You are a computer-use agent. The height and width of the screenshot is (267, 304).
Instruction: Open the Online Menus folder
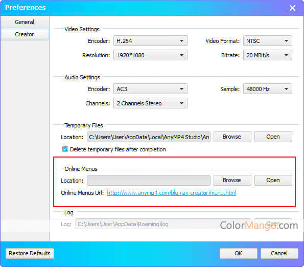(273, 180)
